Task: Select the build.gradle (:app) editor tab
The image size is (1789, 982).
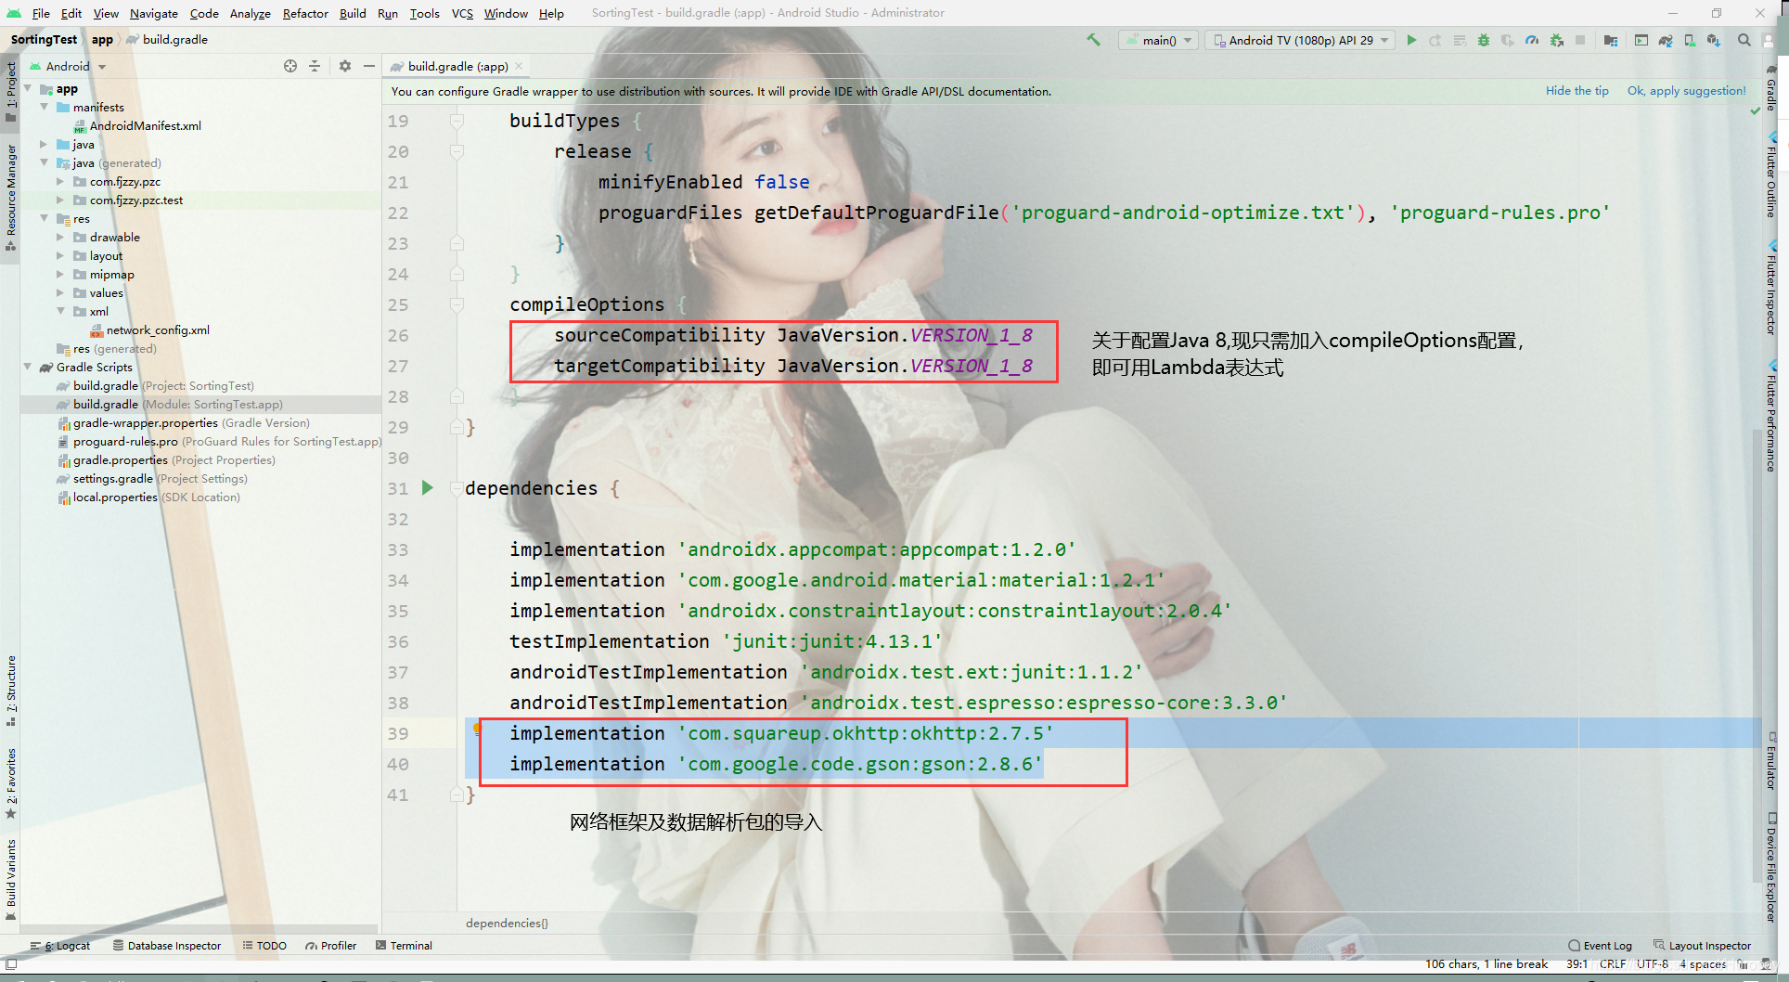Action: click(x=457, y=66)
